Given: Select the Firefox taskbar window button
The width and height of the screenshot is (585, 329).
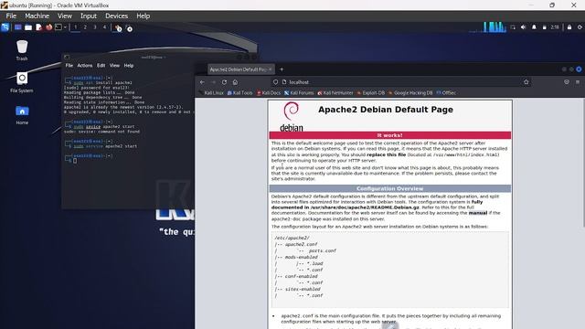Looking at the screenshot, I should pos(118,28).
